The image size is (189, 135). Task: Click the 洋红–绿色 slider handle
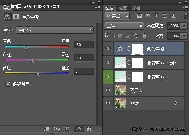(x=33, y=61)
